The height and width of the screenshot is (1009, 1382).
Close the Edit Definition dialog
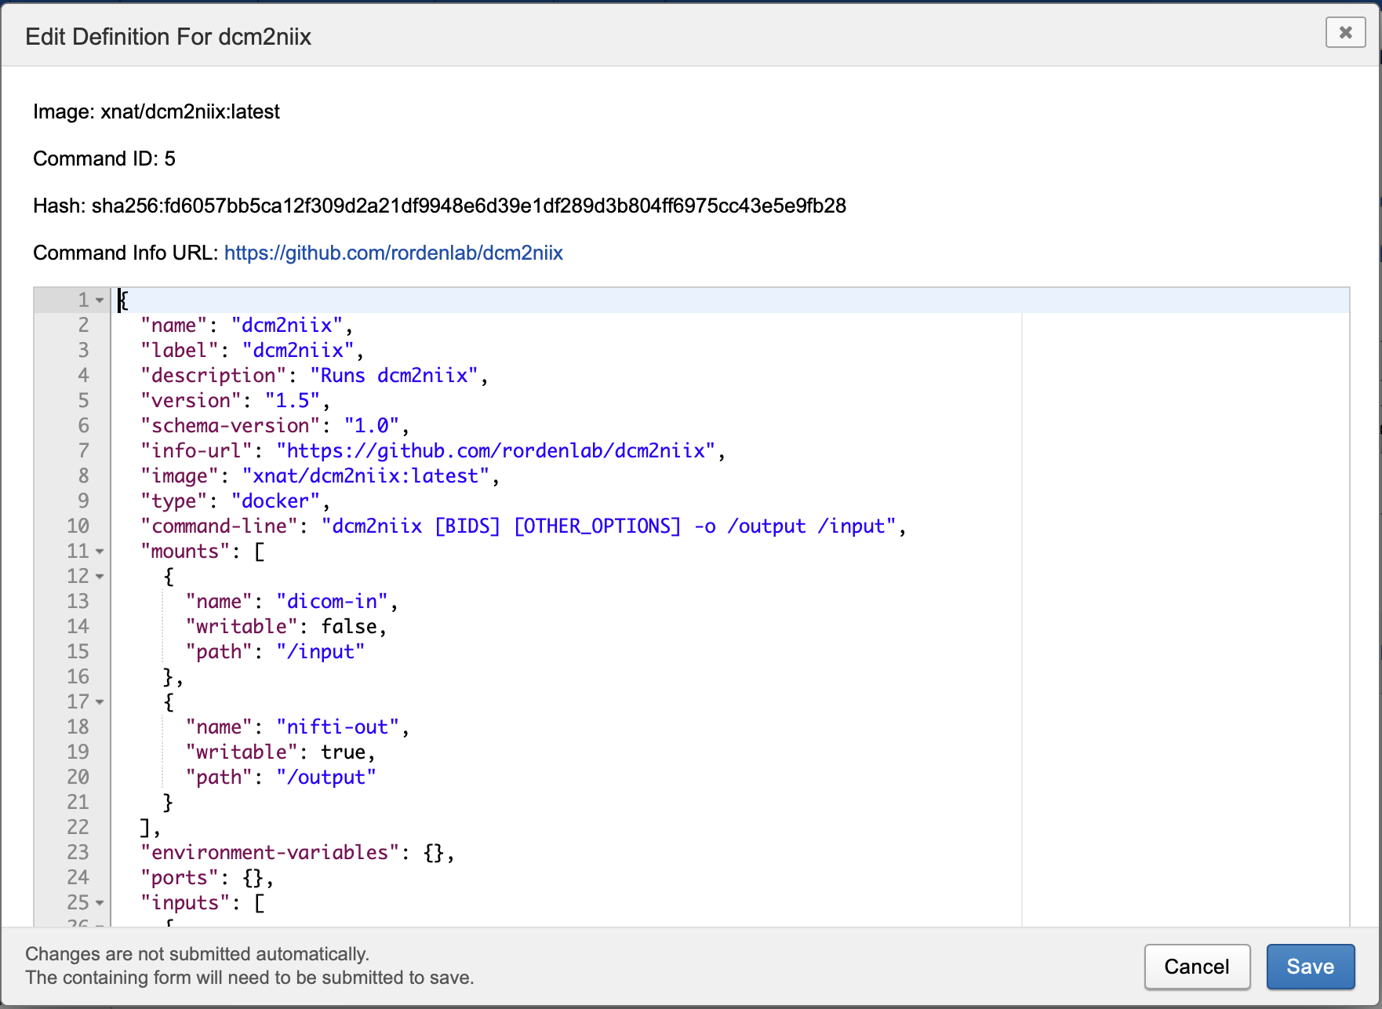1345,33
